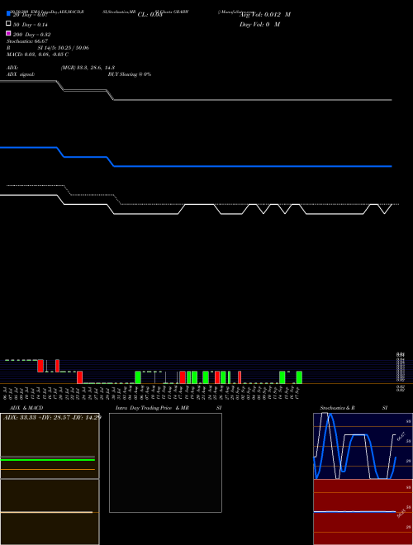Click the last green candle on the right
413x545 pixels.
tap(299, 377)
